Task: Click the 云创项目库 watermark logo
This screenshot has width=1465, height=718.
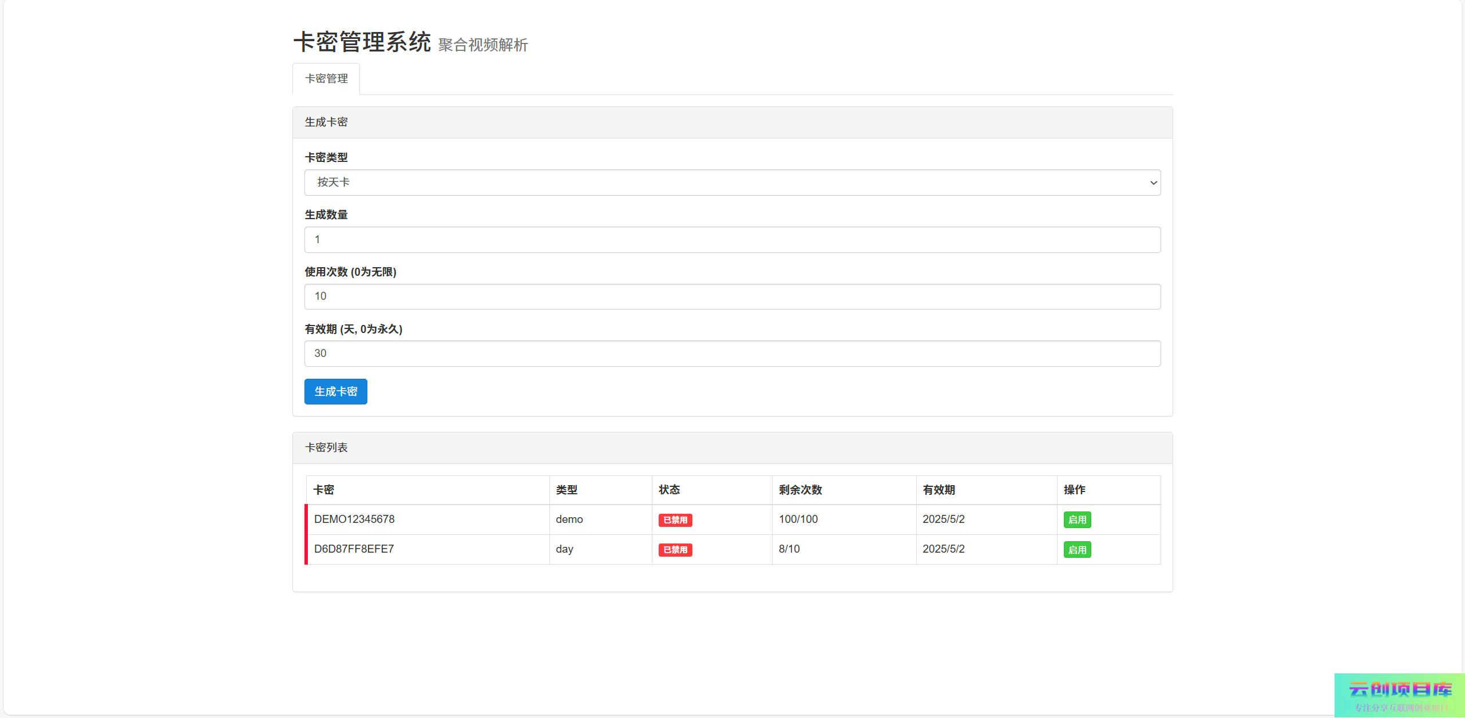Action: (x=1400, y=695)
